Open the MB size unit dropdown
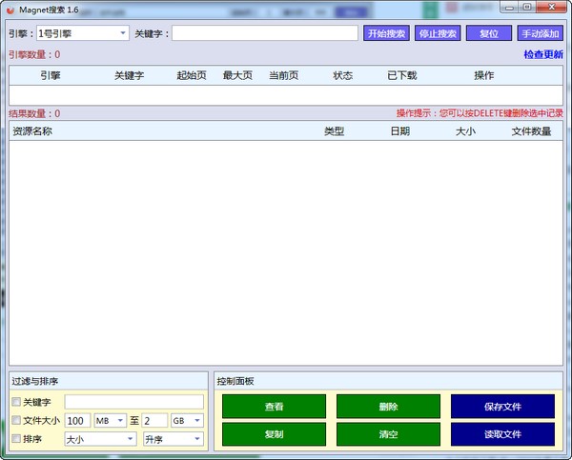The image size is (572, 460). point(109,420)
